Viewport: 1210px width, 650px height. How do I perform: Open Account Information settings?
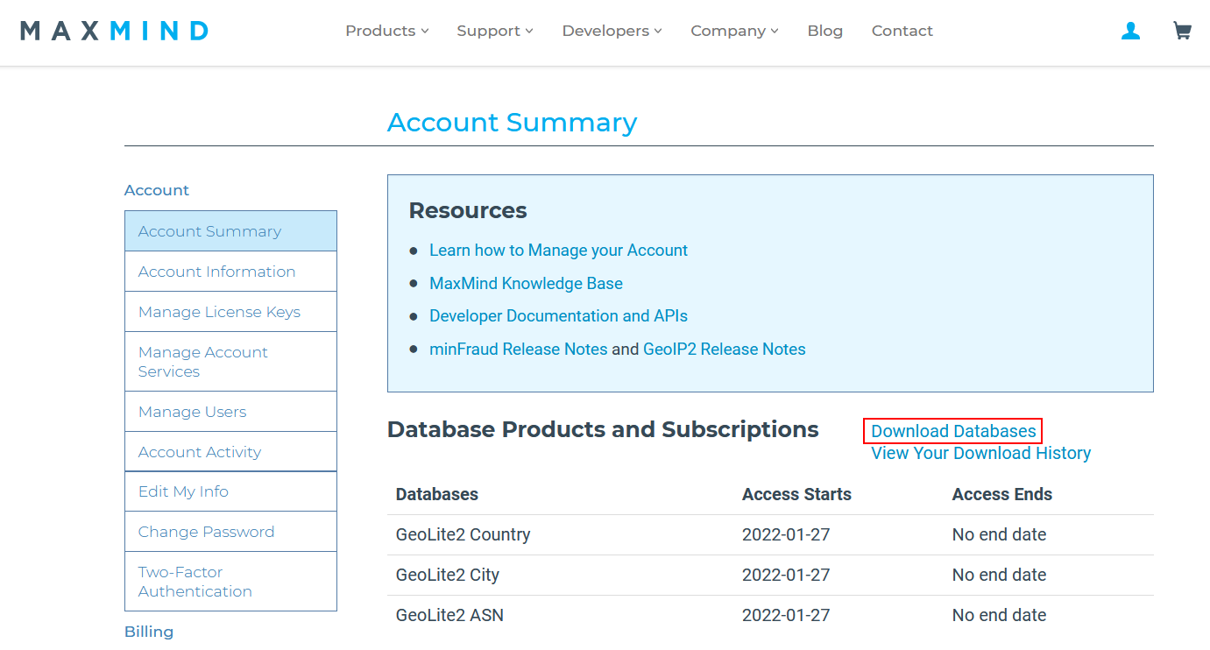(216, 272)
